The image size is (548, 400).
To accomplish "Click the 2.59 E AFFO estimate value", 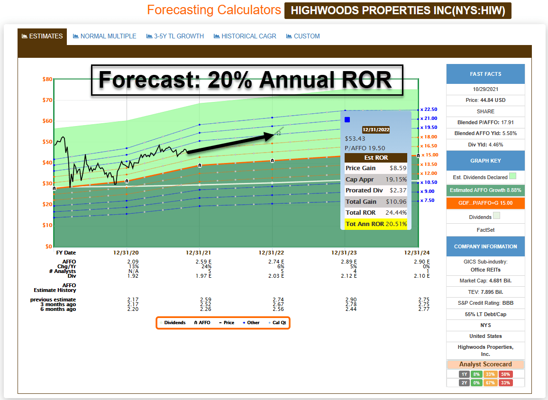I will (203, 262).
